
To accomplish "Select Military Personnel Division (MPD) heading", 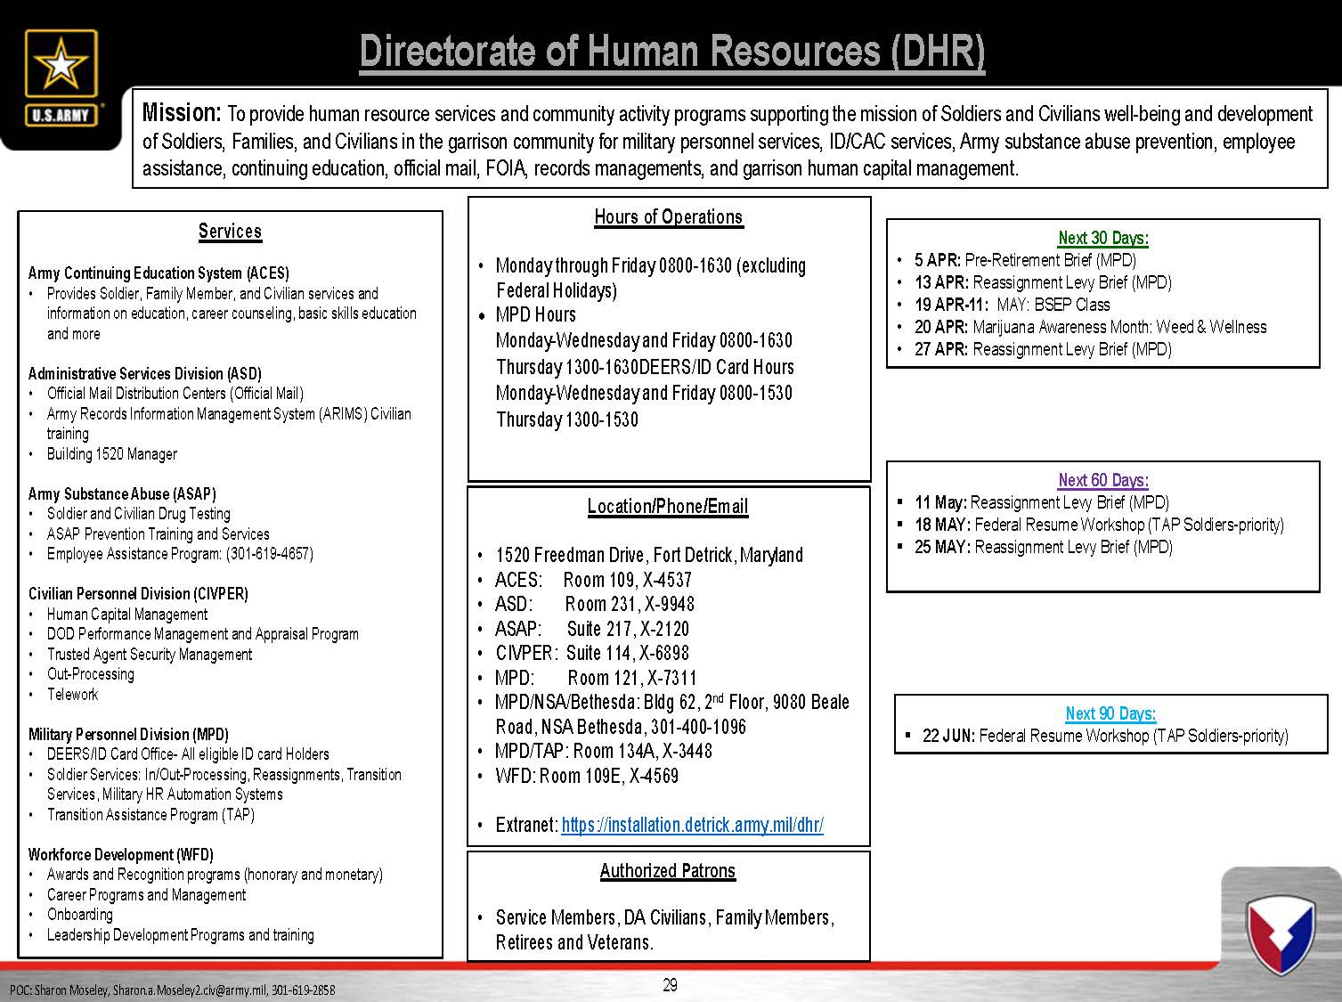I will click(128, 734).
